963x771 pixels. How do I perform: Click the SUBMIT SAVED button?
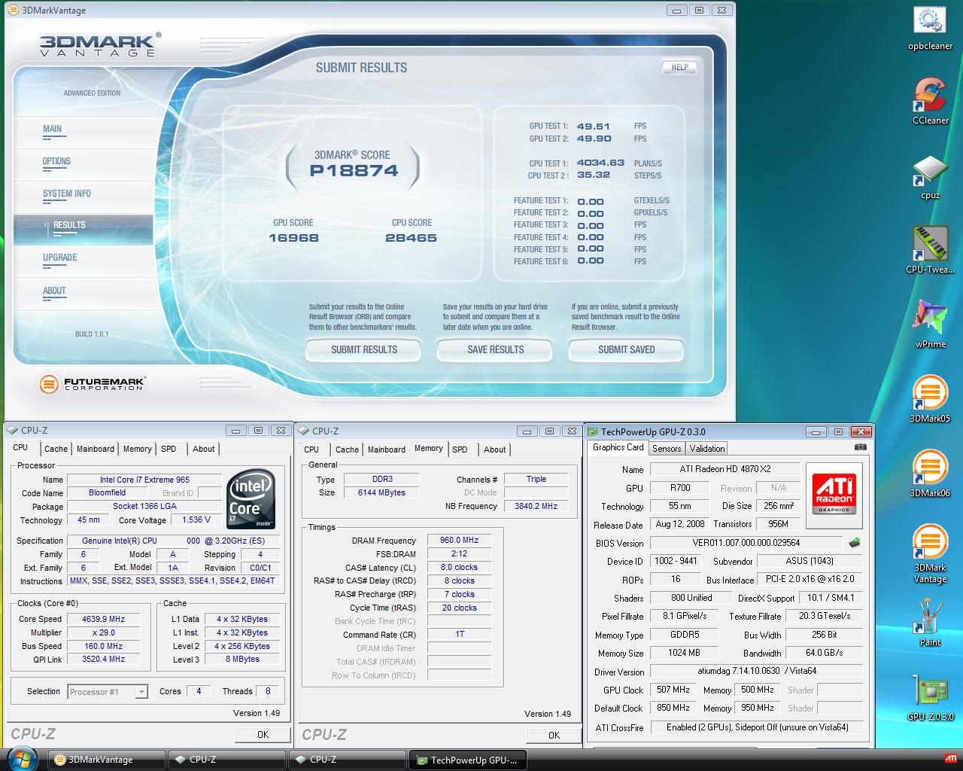tap(627, 349)
